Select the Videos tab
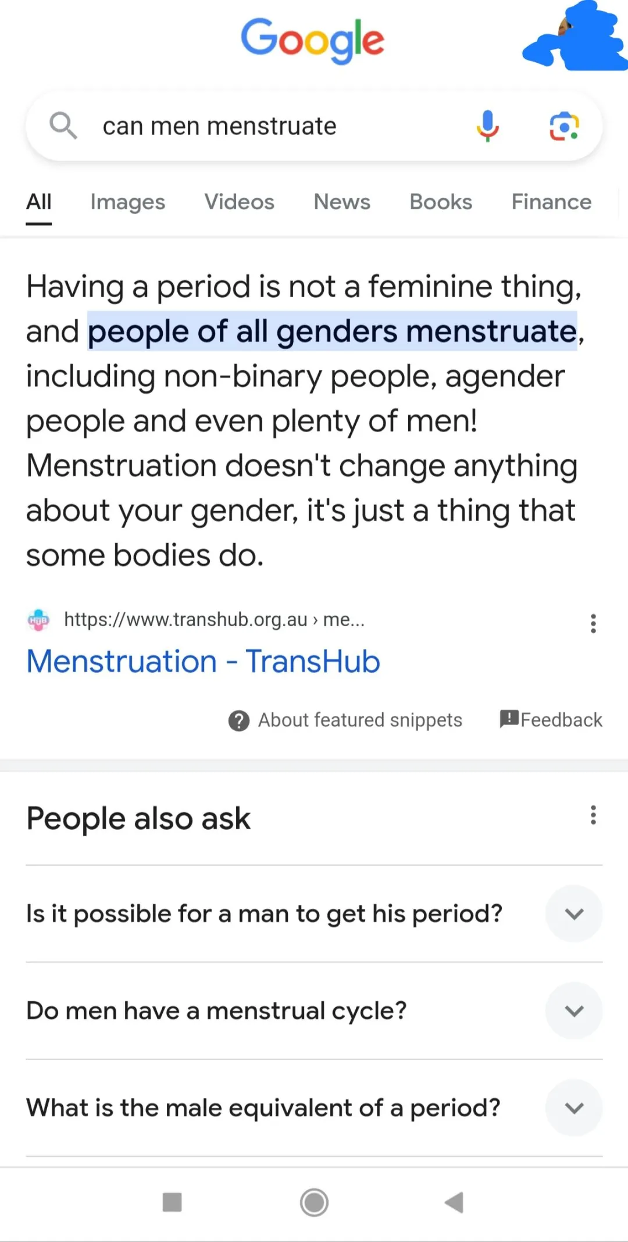 pos(239,202)
